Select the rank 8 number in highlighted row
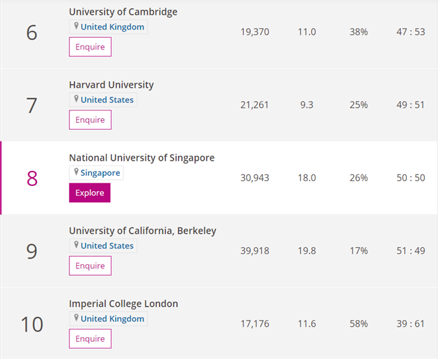The height and width of the screenshot is (359, 439). coord(32,178)
